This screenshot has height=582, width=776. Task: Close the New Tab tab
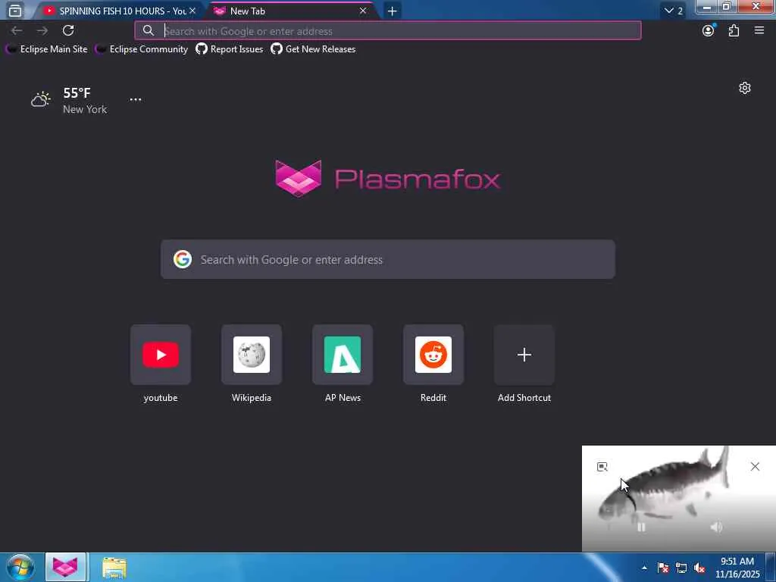click(363, 11)
